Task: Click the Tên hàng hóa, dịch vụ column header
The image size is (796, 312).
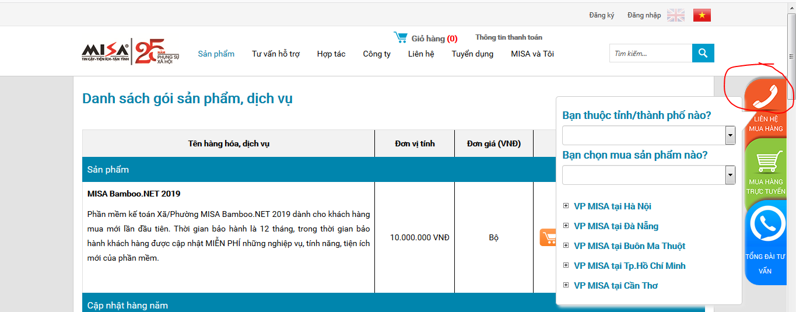Action: tap(229, 143)
